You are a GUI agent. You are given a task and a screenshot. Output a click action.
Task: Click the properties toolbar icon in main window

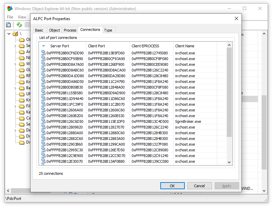tap(8, 25)
